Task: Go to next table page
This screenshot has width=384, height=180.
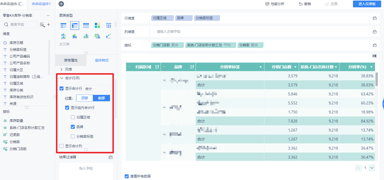Action: pos(372,168)
